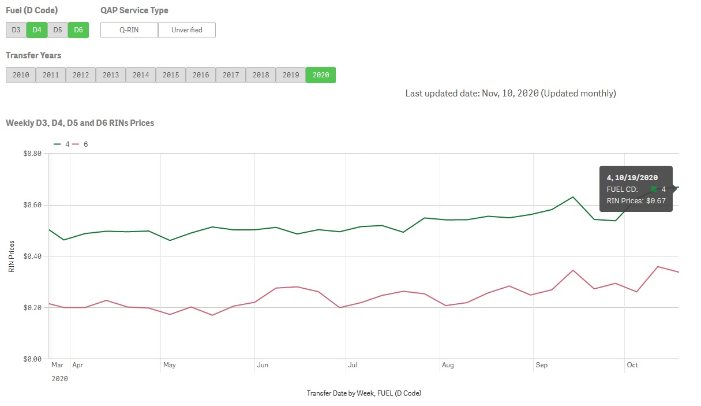Pick transfer year 2013
This screenshot has width=701, height=406.
[111, 75]
